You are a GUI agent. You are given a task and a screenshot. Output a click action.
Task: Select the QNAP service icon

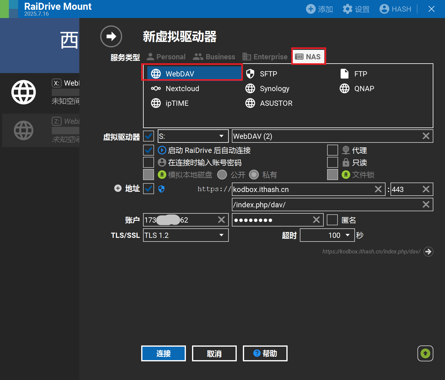pos(344,88)
